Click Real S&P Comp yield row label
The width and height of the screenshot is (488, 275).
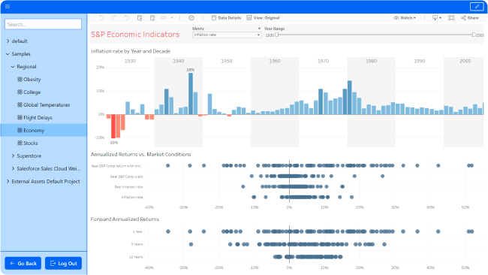point(126,177)
